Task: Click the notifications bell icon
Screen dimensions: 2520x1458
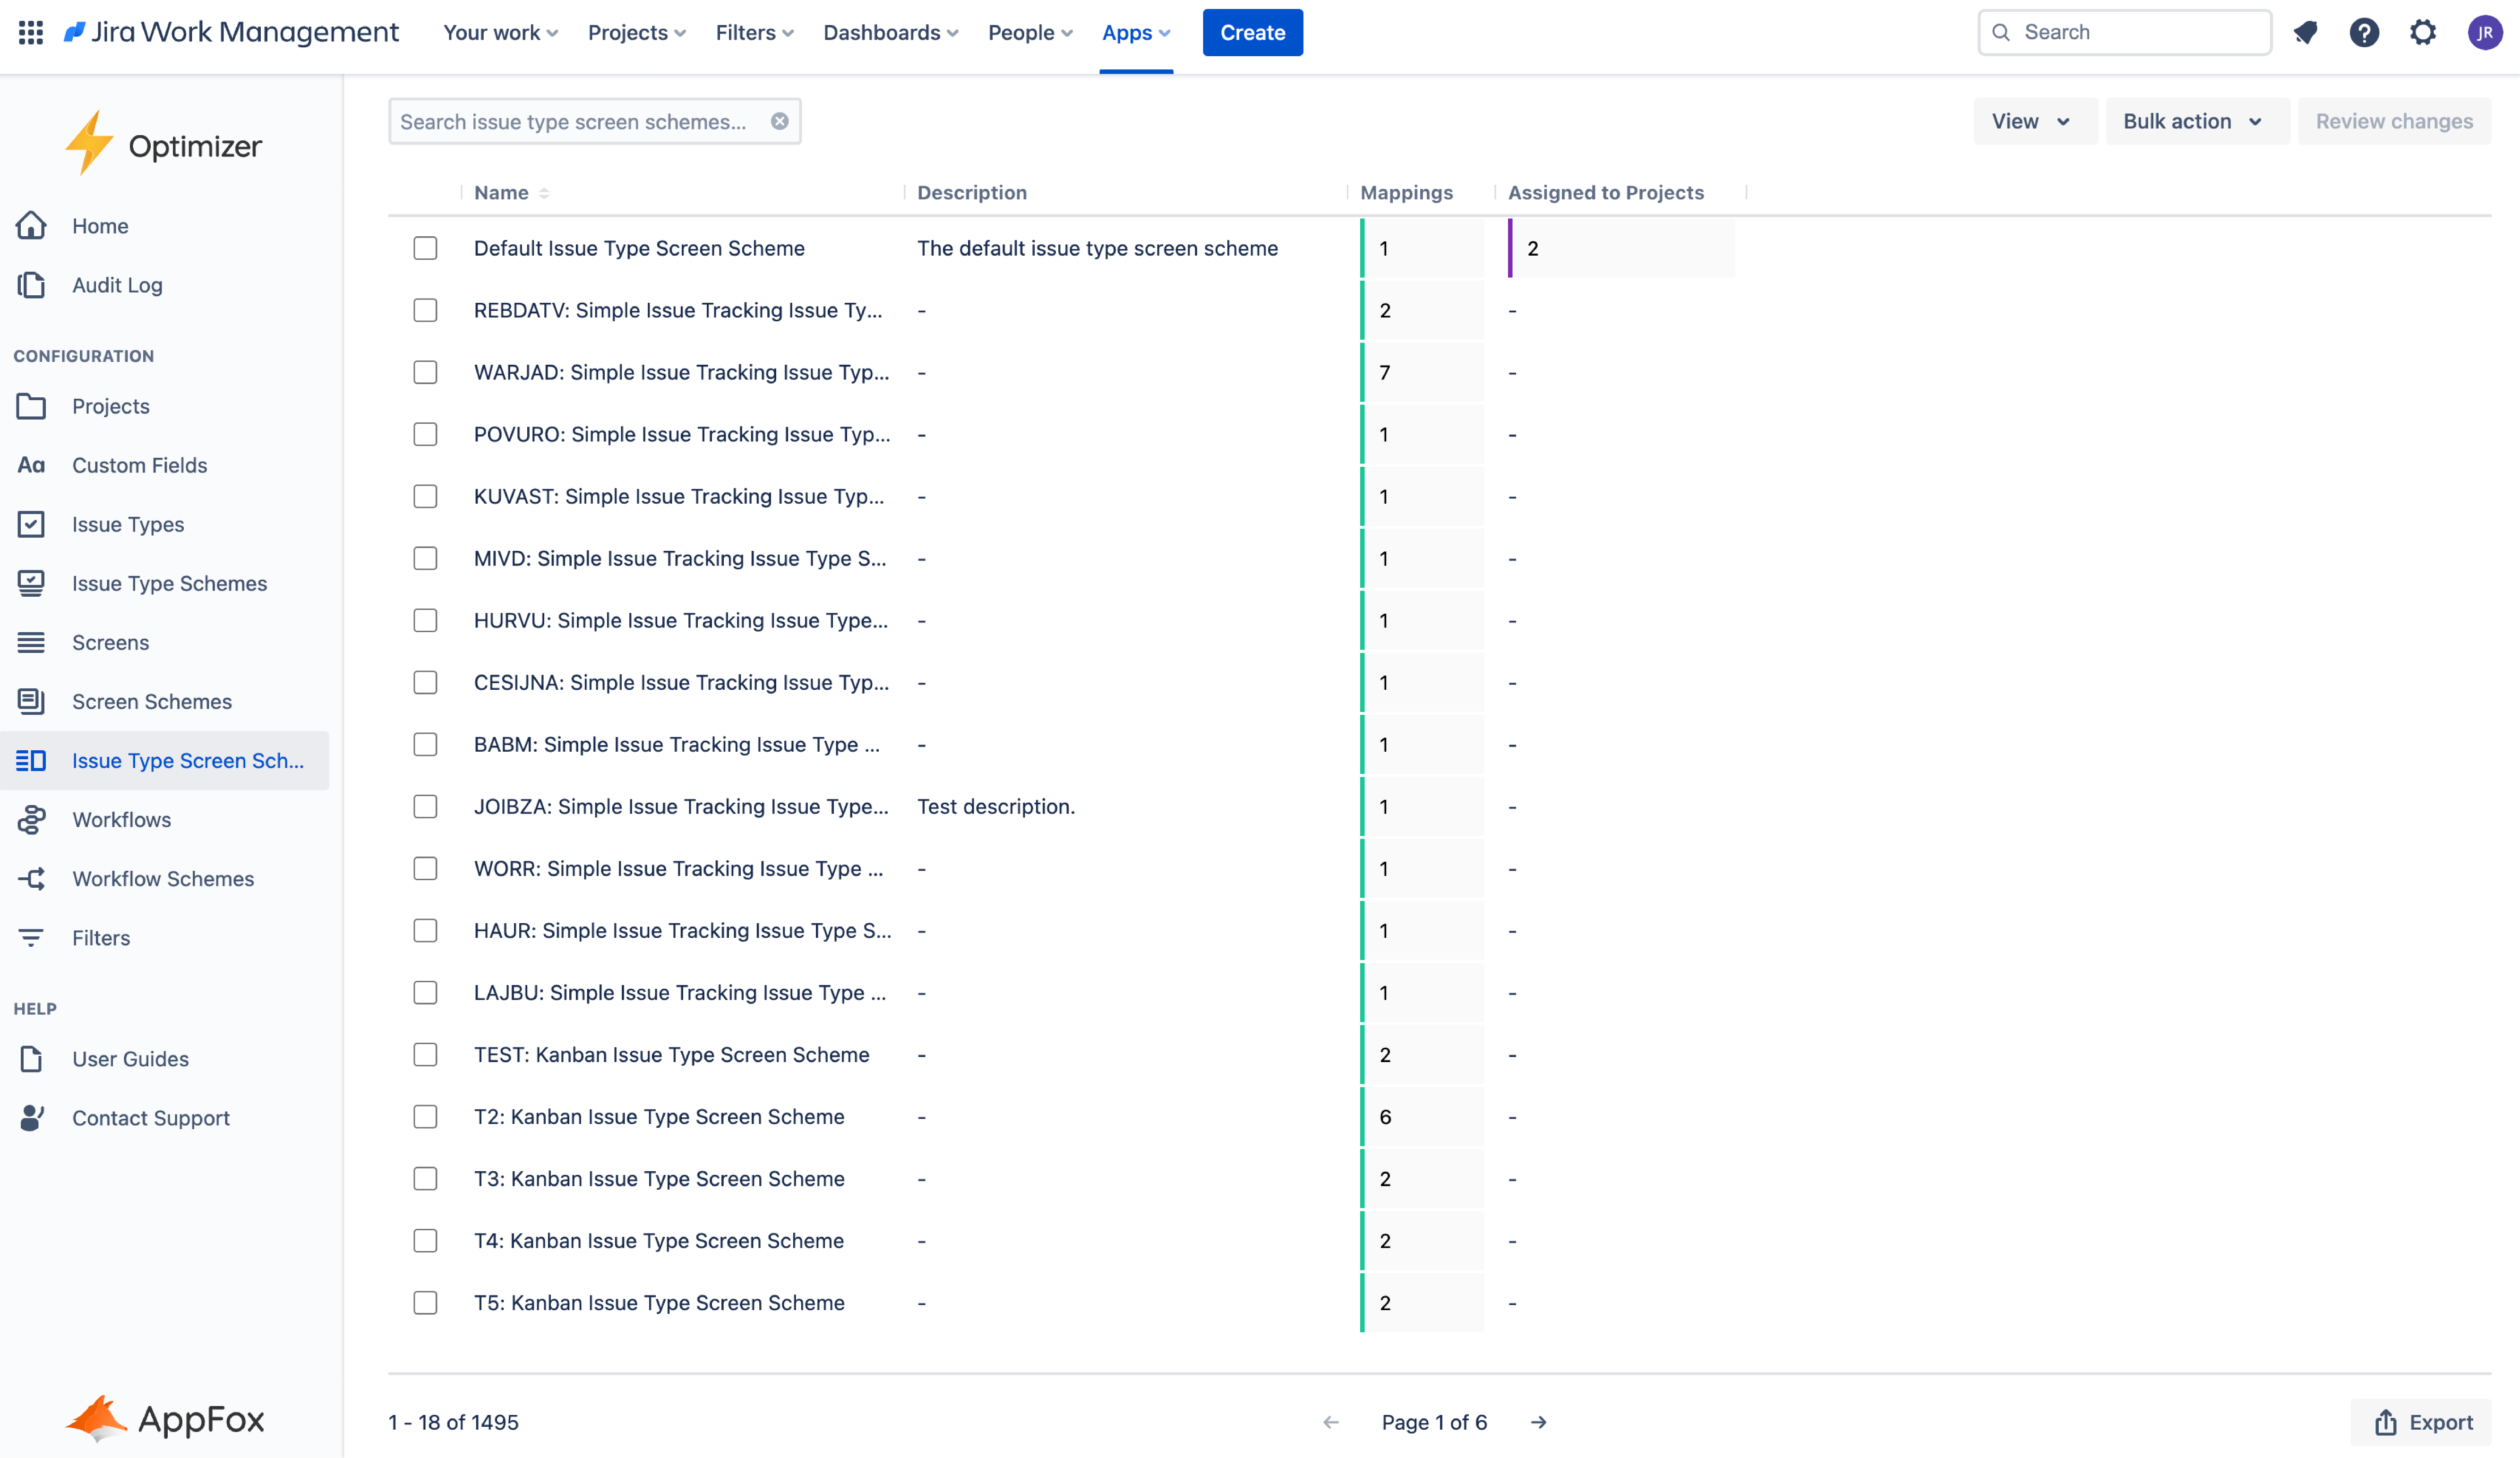Action: pyautogui.click(x=2305, y=32)
